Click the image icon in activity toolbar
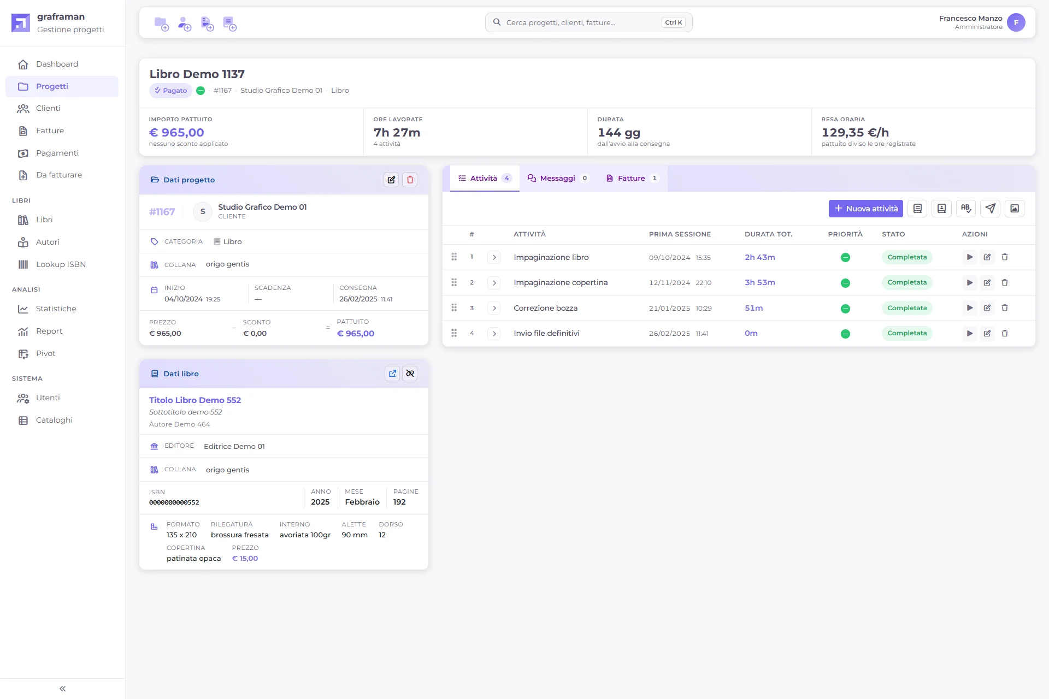 pos(1015,208)
